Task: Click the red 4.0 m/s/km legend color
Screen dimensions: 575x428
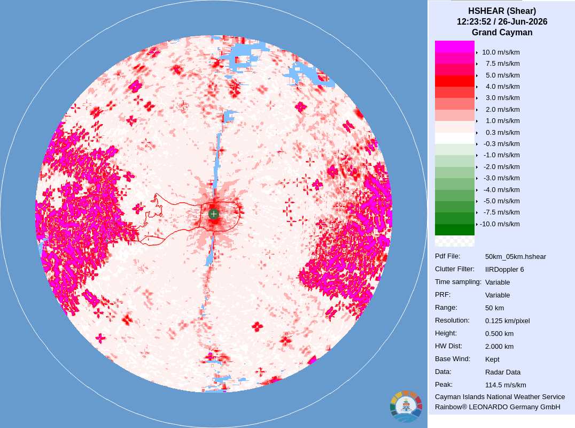Action: click(454, 81)
